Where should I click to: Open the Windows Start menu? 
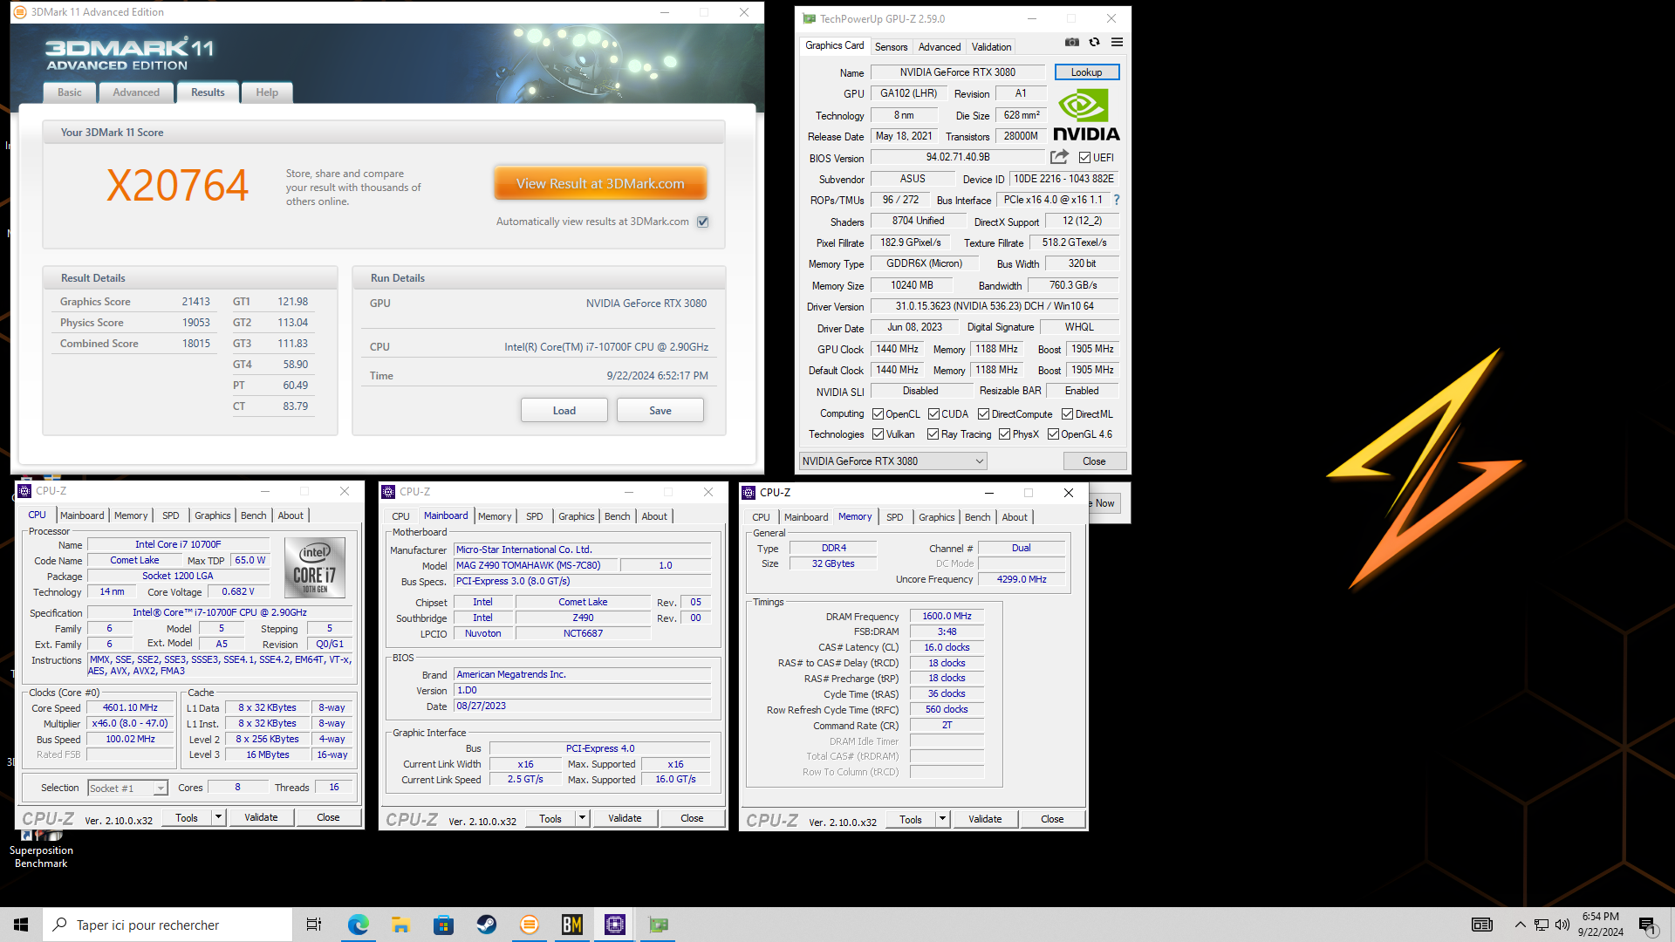[x=21, y=925]
